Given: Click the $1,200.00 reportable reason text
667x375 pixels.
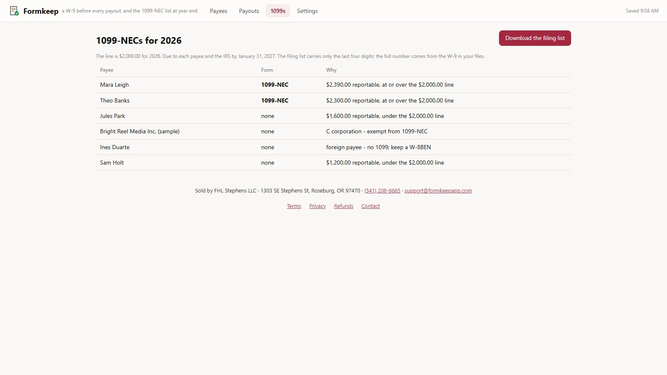Looking at the screenshot, I should click(x=385, y=162).
